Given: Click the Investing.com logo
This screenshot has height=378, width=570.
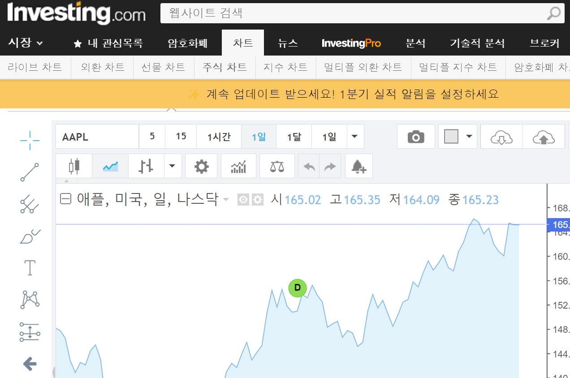Looking at the screenshot, I should click(x=77, y=14).
